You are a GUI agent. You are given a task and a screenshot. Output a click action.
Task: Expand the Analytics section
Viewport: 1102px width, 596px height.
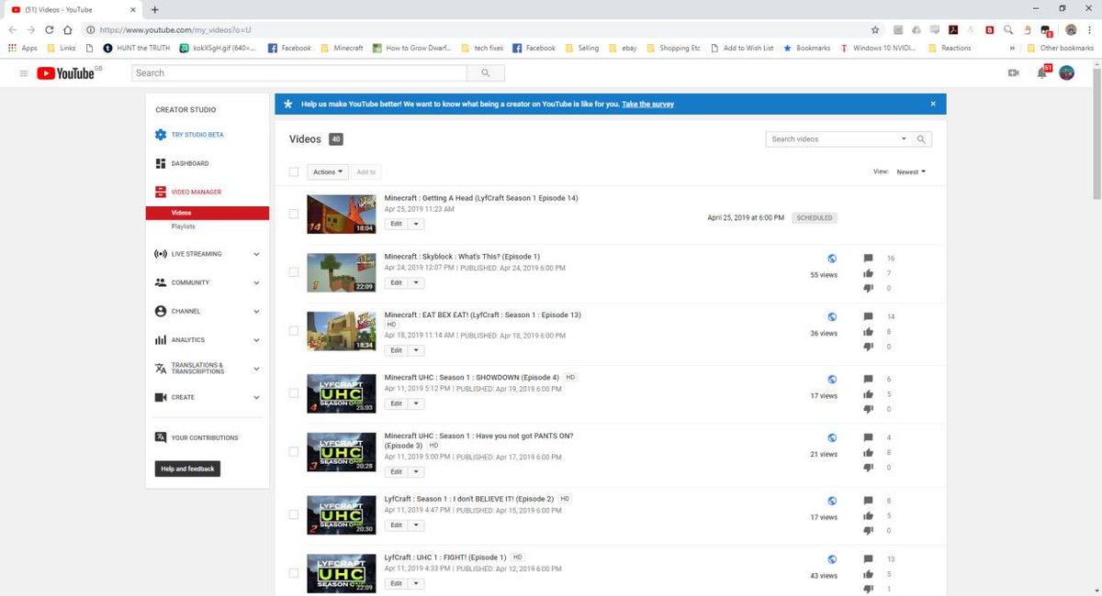click(x=256, y=340)
